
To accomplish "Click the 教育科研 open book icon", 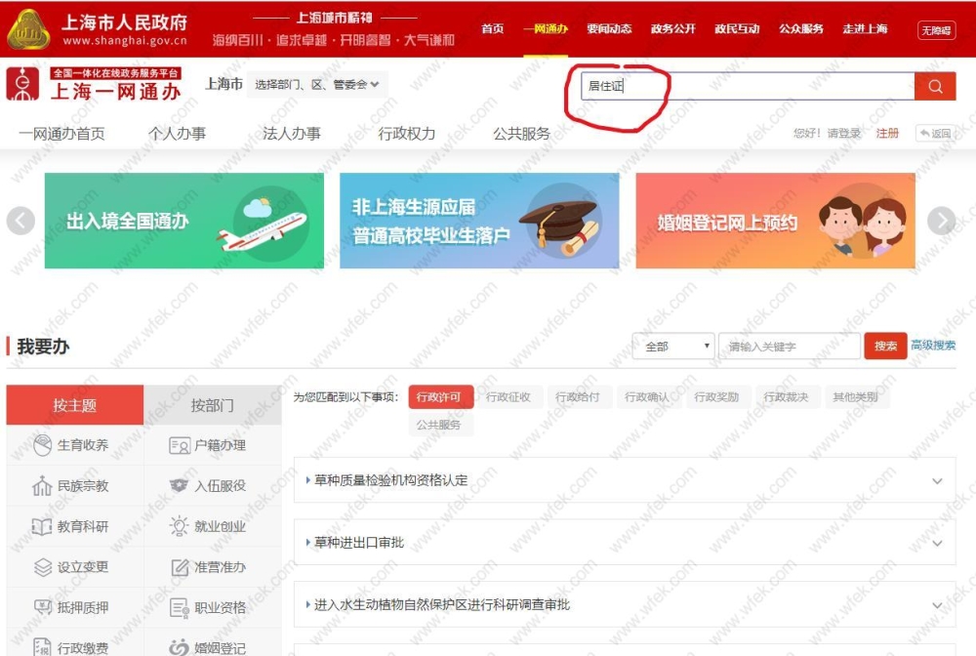I will pyautogui.click(x=42, y=526).
